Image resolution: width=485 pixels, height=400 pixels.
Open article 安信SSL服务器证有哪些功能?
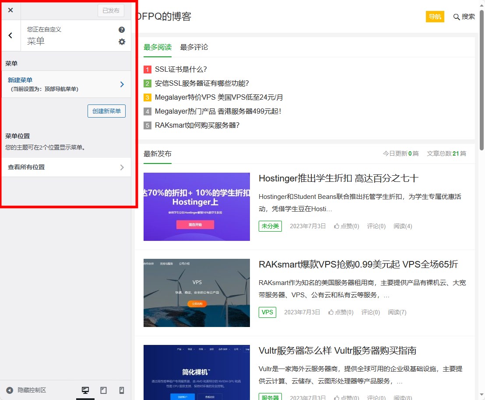pyautogui.click(x=202, y=83)
